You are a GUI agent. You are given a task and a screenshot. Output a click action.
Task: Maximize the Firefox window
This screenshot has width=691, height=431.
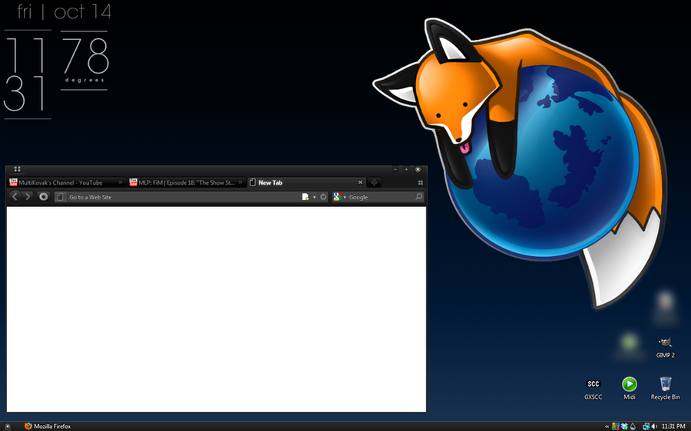[x=406, y=169]
